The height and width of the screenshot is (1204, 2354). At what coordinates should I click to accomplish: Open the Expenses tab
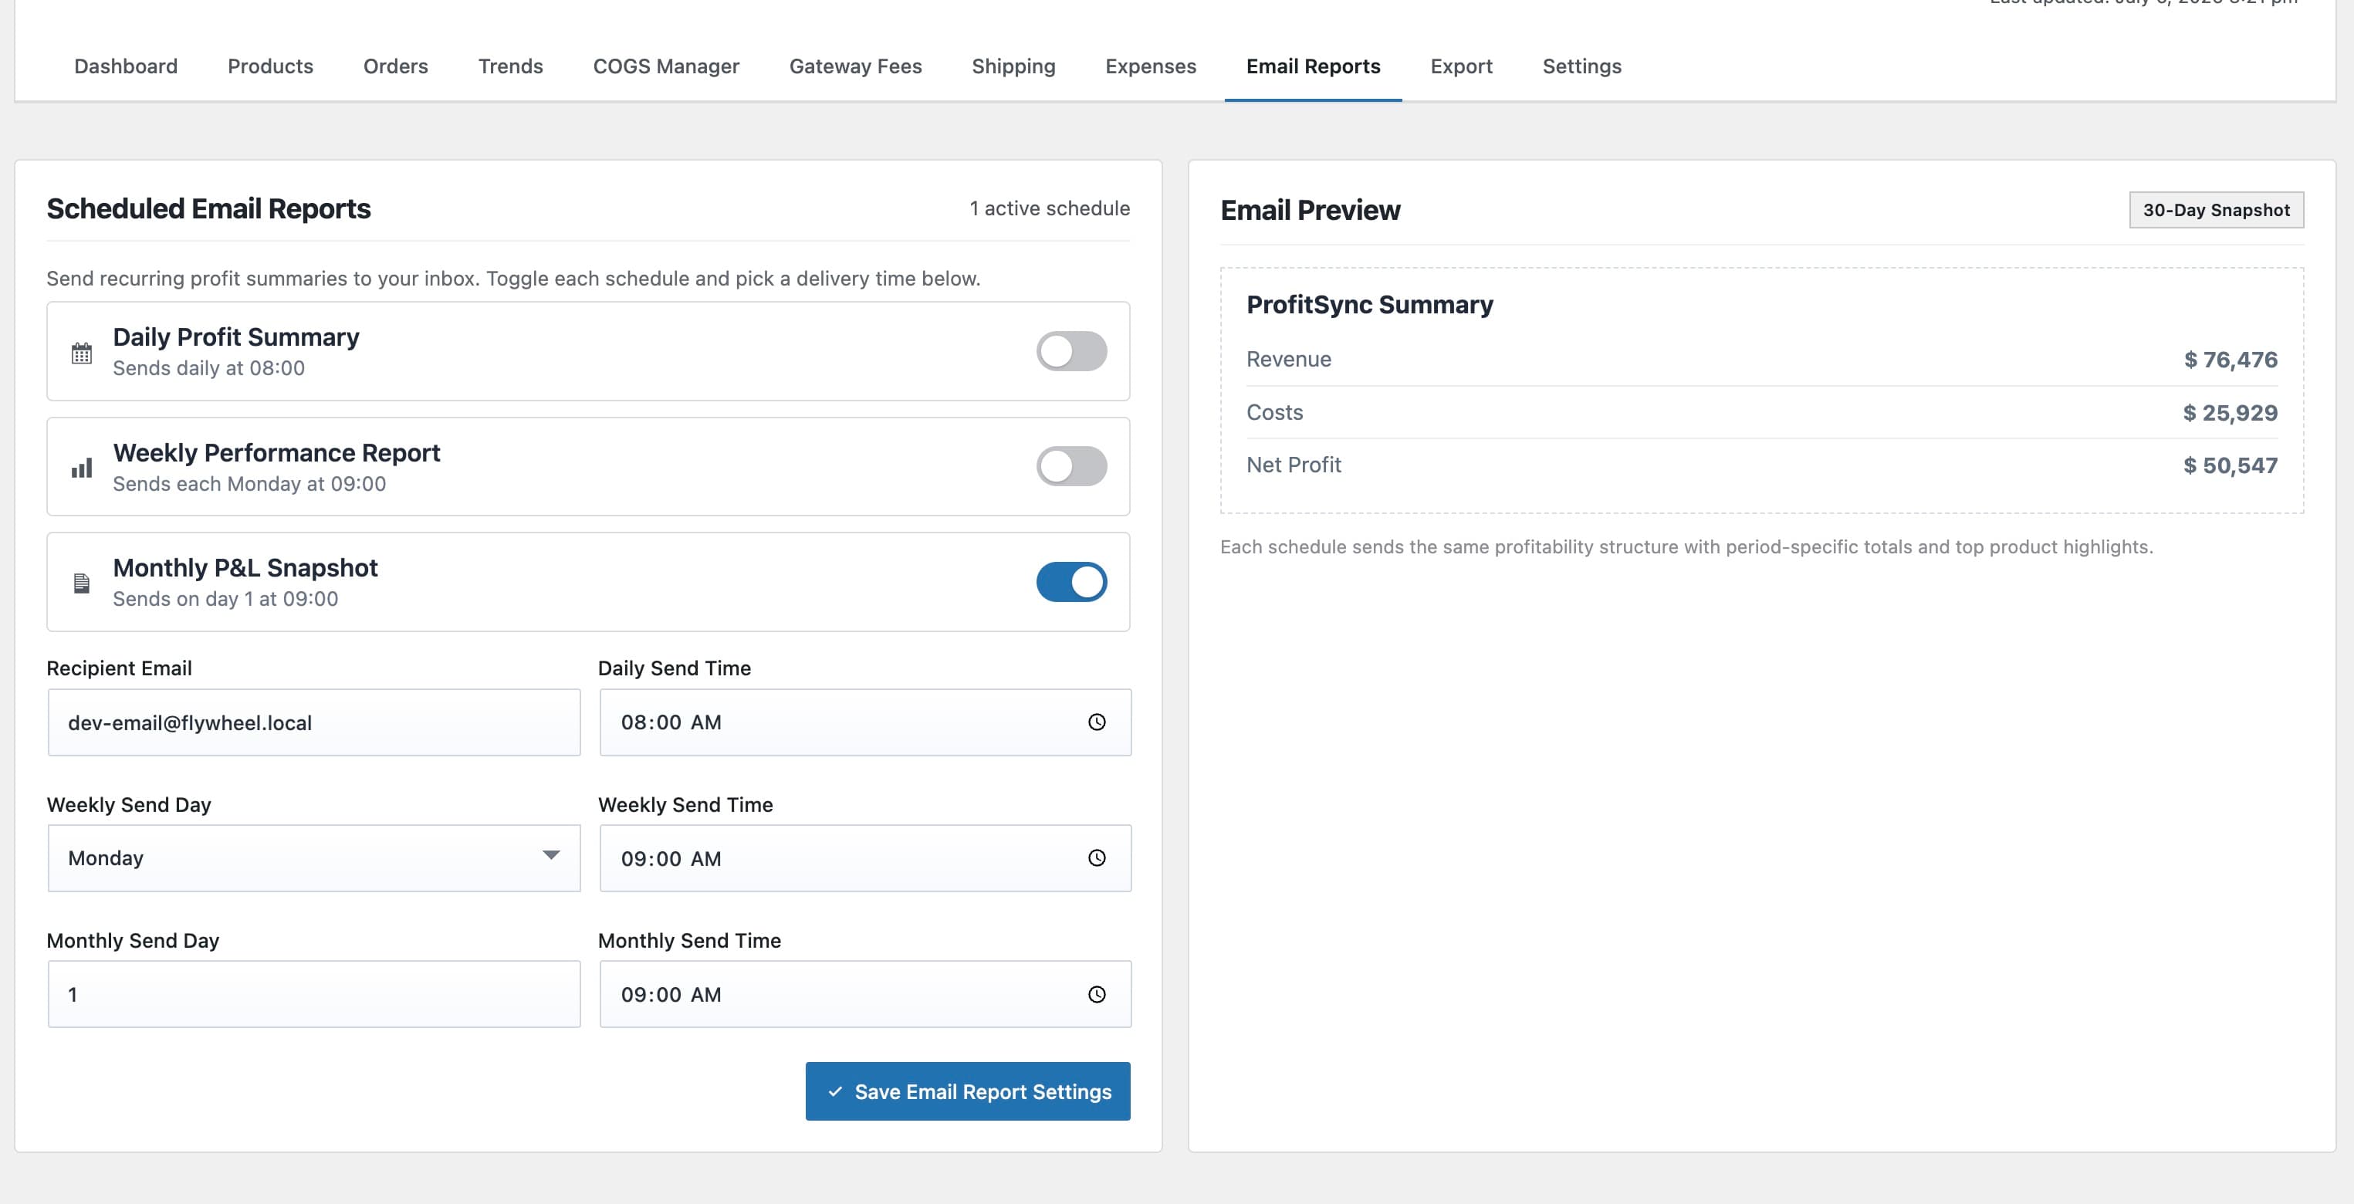click(x=1151, y=66)
